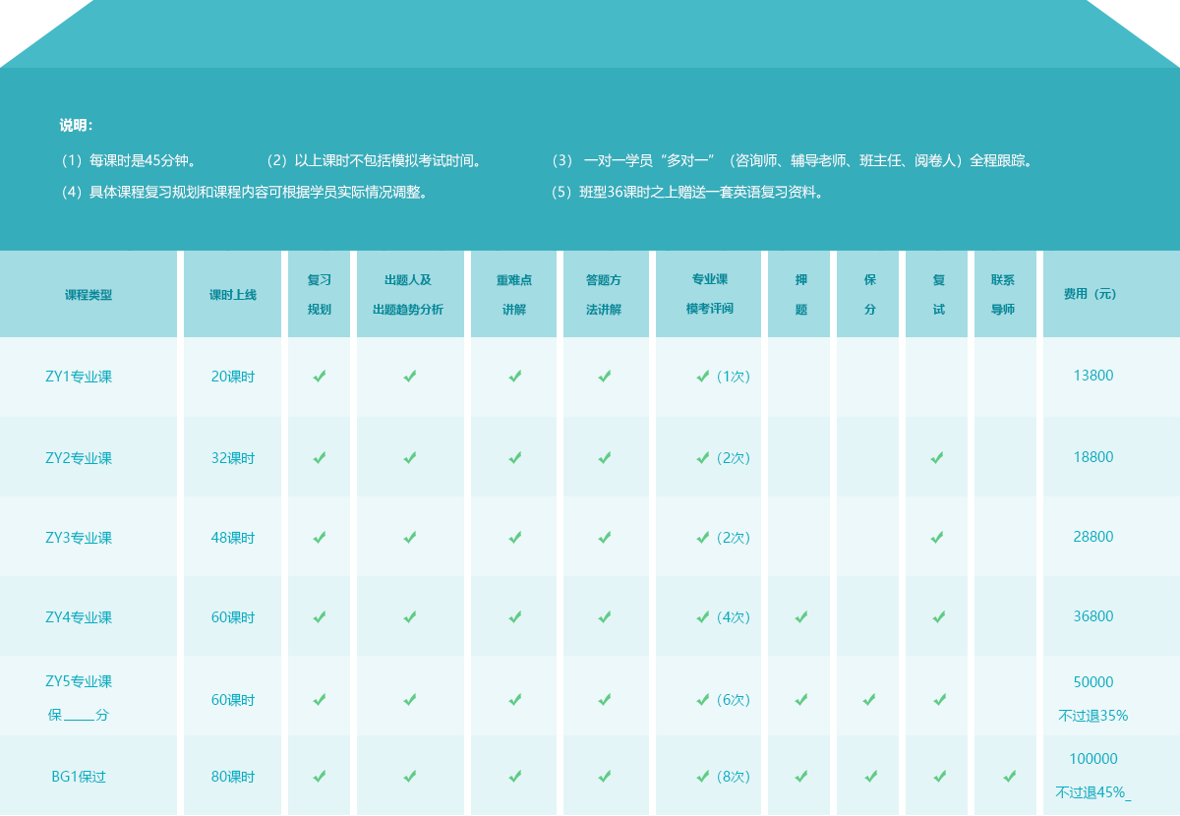Click the 出题趋势分析 checkmark in ZY5专业课 row
This screenshot has width=1180, height=816.
tap(410, 699)
